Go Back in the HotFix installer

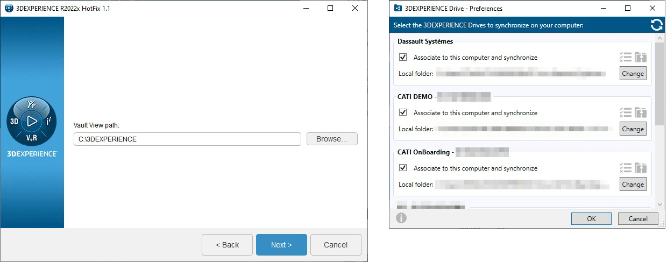tap(227, 245)
